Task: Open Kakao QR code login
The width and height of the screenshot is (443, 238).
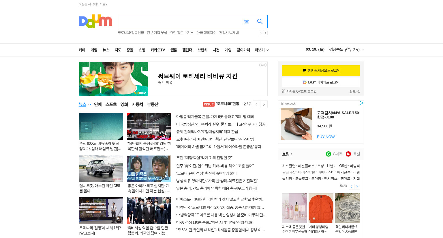Action: point(299,91)
